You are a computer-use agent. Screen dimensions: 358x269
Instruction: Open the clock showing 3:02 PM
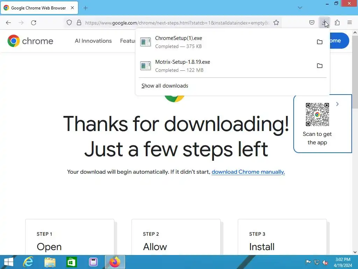pos(343,262)
